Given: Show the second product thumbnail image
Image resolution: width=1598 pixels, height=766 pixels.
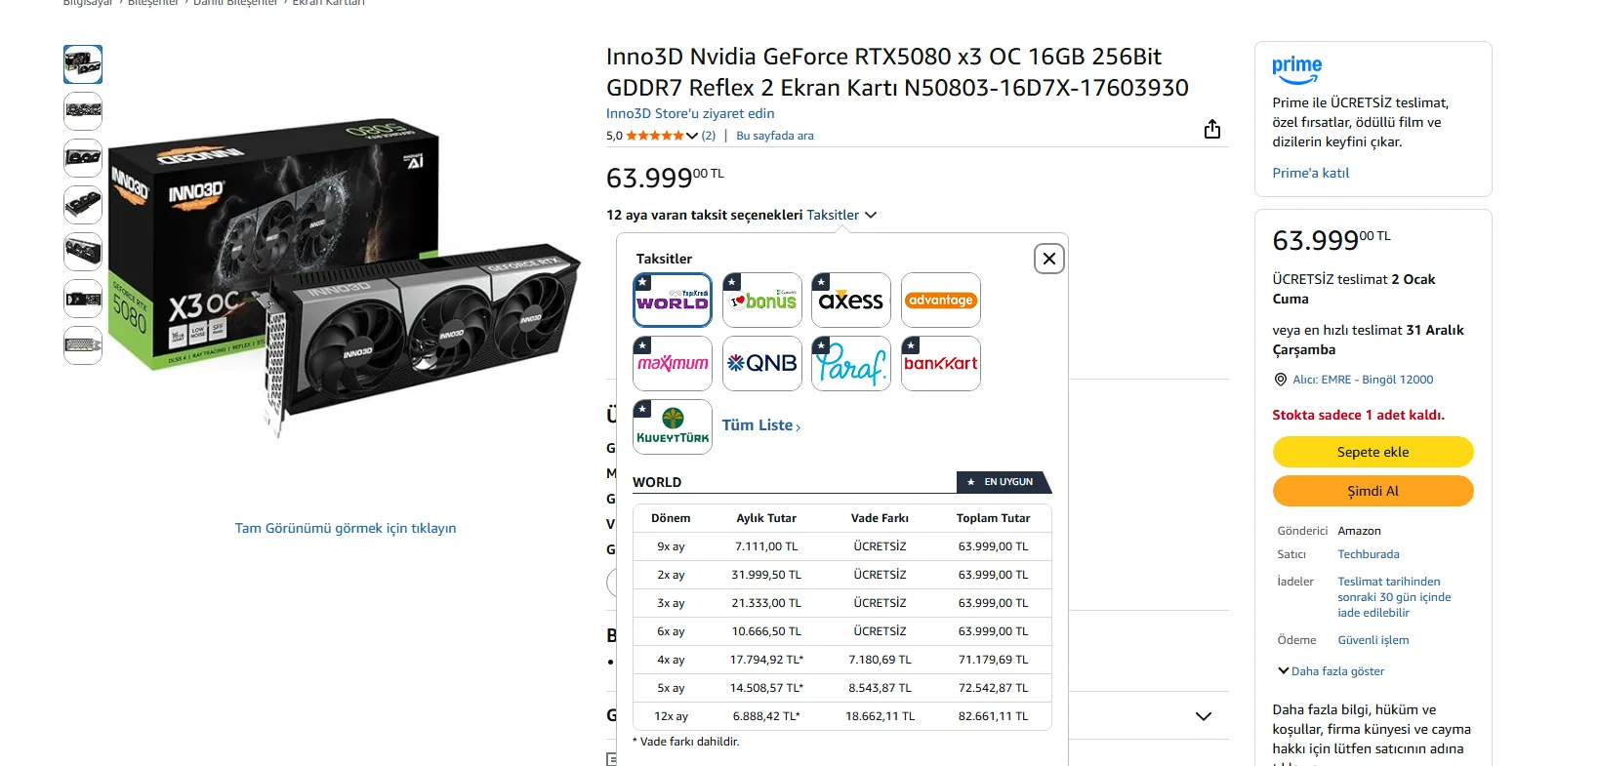Looking at the screenshot, I should 83,111.
